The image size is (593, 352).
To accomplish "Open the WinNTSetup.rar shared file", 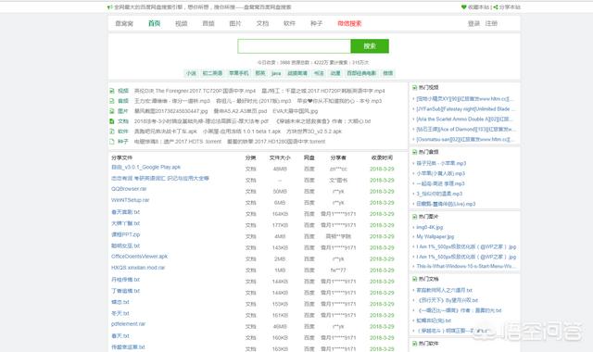I will pyautogui.click(x=130, y=200).
